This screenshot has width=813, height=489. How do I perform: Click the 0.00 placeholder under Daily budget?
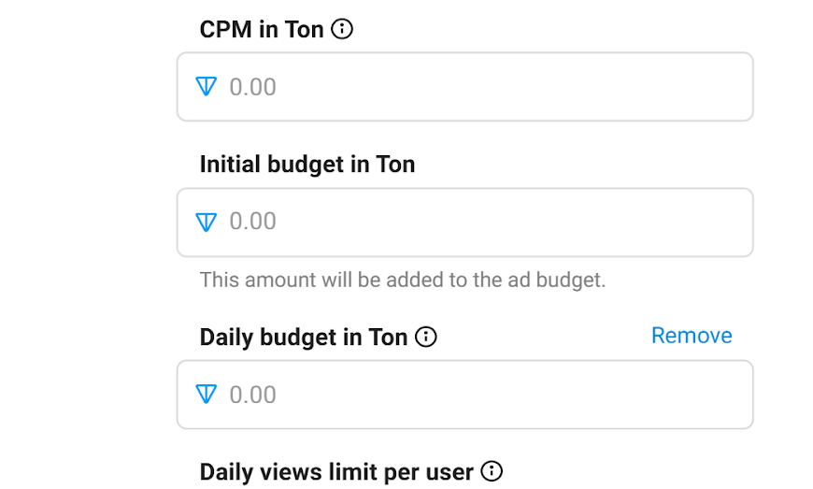[253, 395]
